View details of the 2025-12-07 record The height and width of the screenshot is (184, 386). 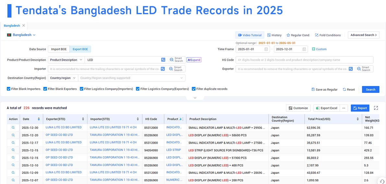pos(13,180)
